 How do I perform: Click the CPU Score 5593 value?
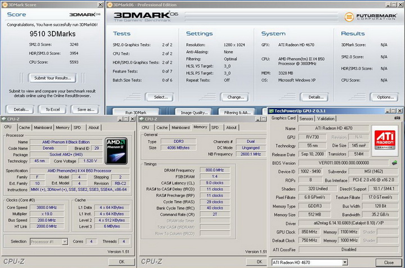(74, 62)
